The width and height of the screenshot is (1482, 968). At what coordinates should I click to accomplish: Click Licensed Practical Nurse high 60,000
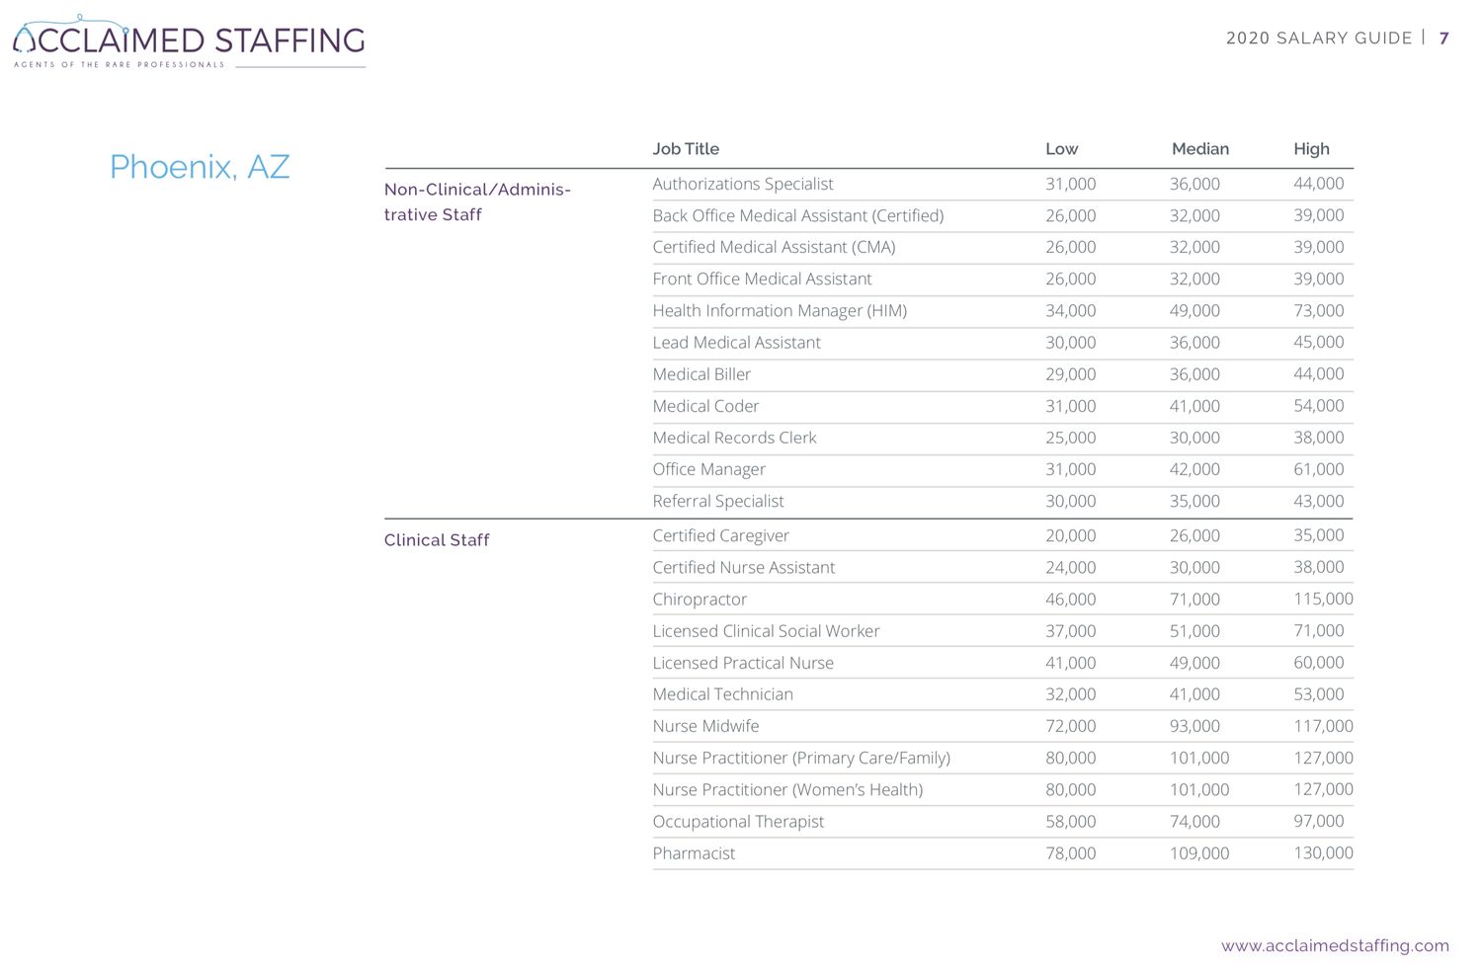pyautogui.click(x=1319, y=663)
